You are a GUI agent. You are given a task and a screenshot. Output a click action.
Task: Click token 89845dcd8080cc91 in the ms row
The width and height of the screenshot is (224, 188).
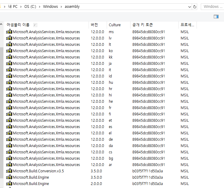[149, 32]
